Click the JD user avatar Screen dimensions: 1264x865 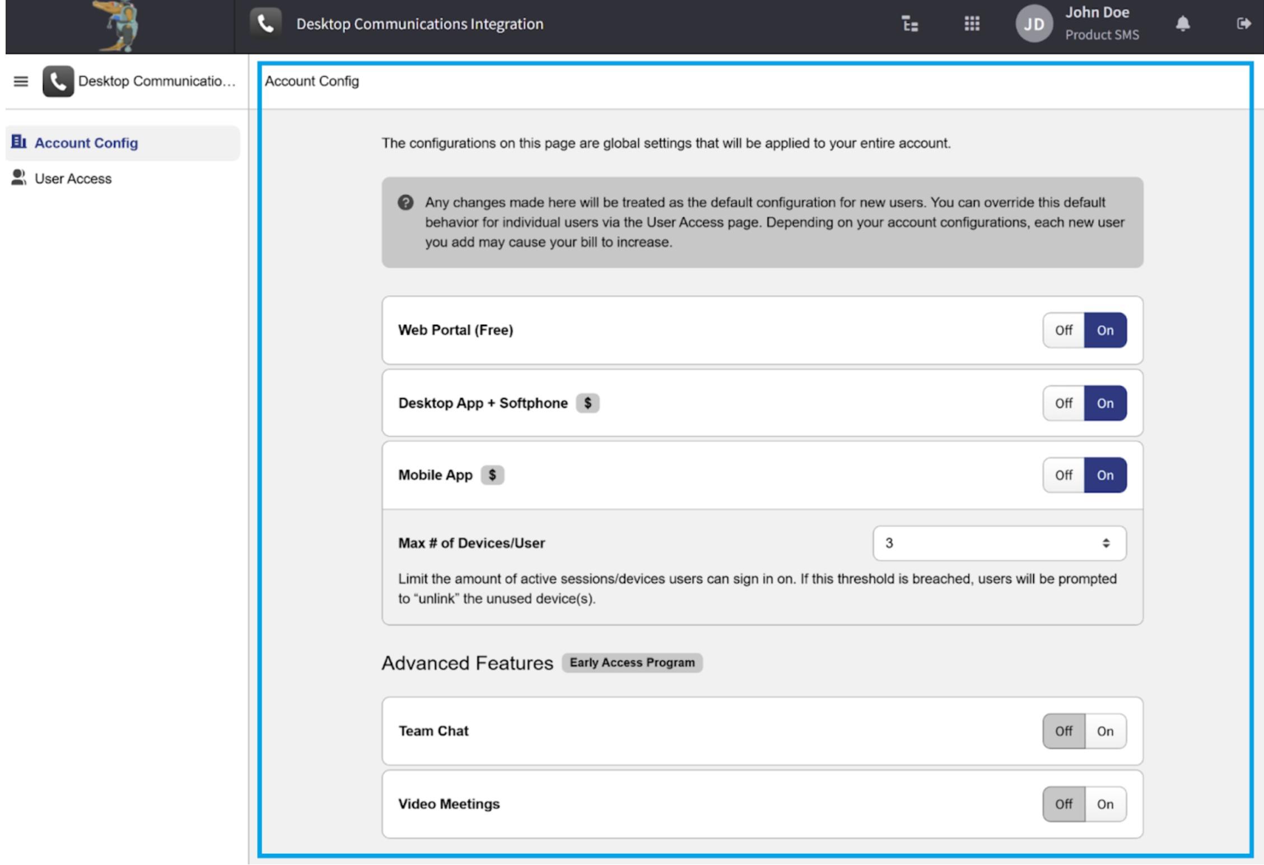click(x=1033, y=24)
